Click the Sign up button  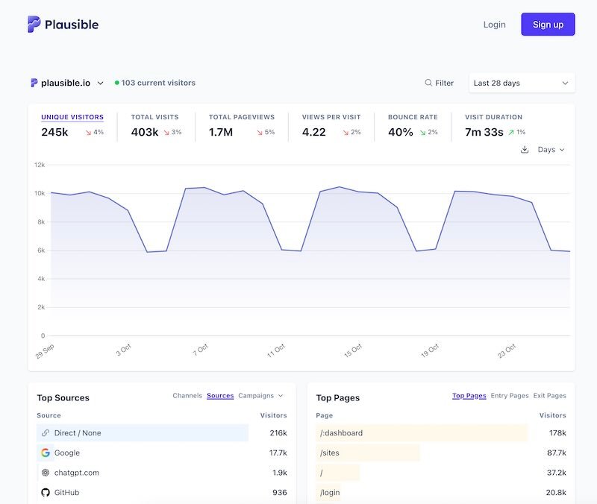548,24
